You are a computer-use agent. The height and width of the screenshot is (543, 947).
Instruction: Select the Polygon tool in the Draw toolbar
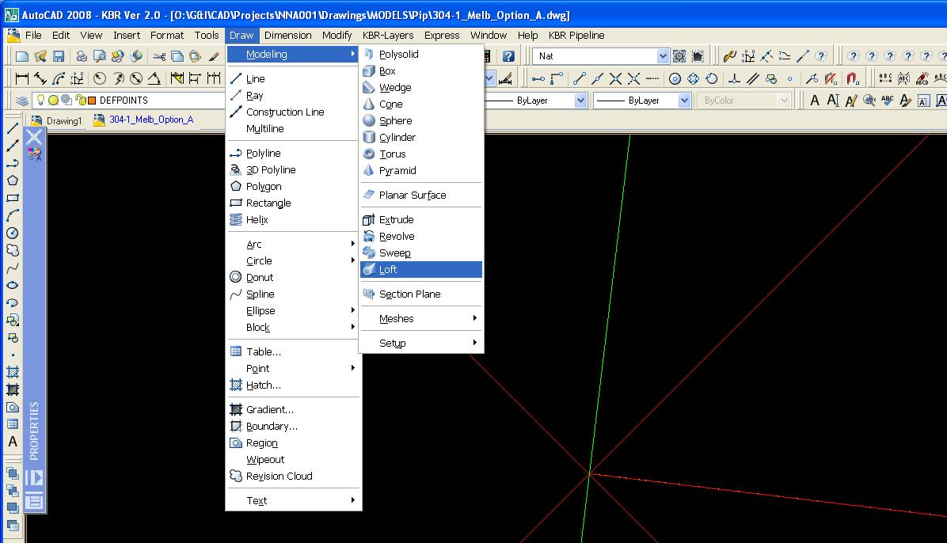click(x=12, y=180)
